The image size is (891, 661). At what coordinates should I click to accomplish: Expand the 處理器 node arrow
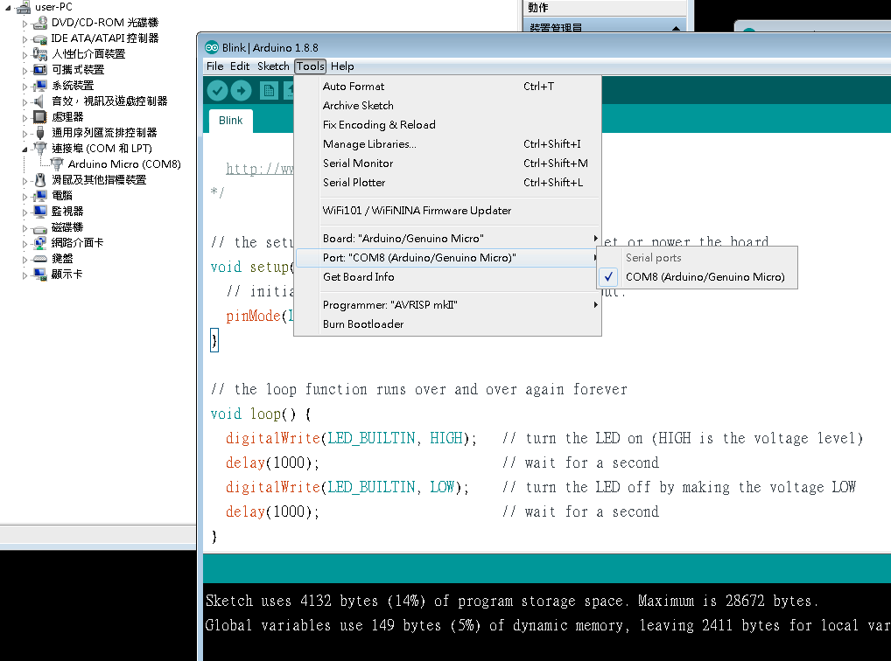(25, 118)
